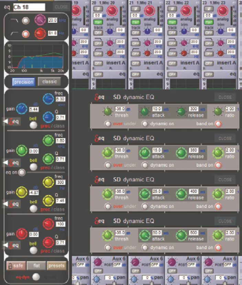Click the EQ frequency response graph
242x285 pixels.
[x=36, y=57]
